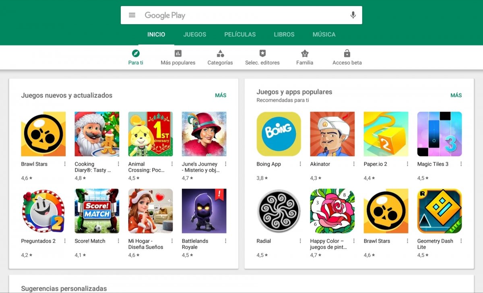Click the Google Play search field

pyautogui.click(x=242, y=15)
